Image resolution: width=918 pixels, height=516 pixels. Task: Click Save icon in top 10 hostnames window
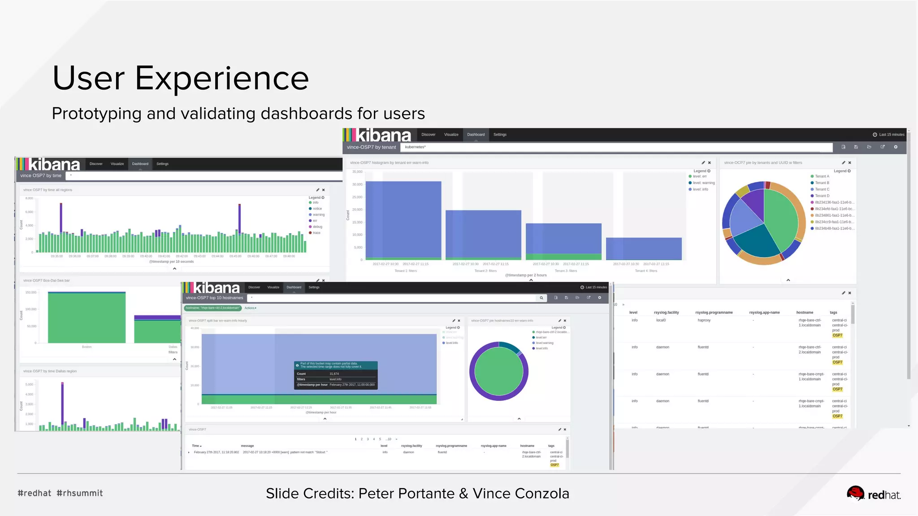(x=567, y=298)
